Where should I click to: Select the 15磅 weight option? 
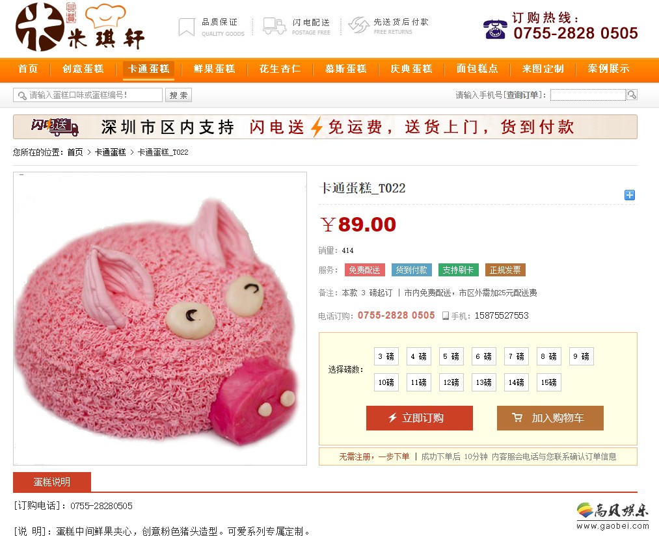tap(549, 382)
